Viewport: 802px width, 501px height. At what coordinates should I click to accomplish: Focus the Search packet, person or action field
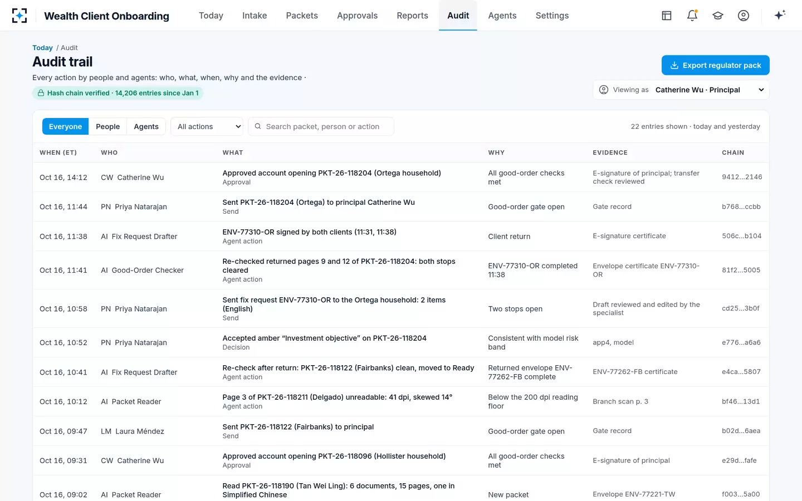click(x=321, y=126)
